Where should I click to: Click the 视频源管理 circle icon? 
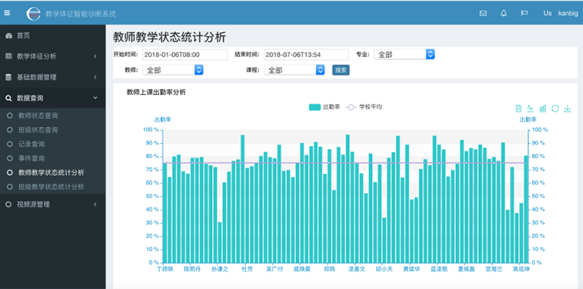tap(8, 205)
